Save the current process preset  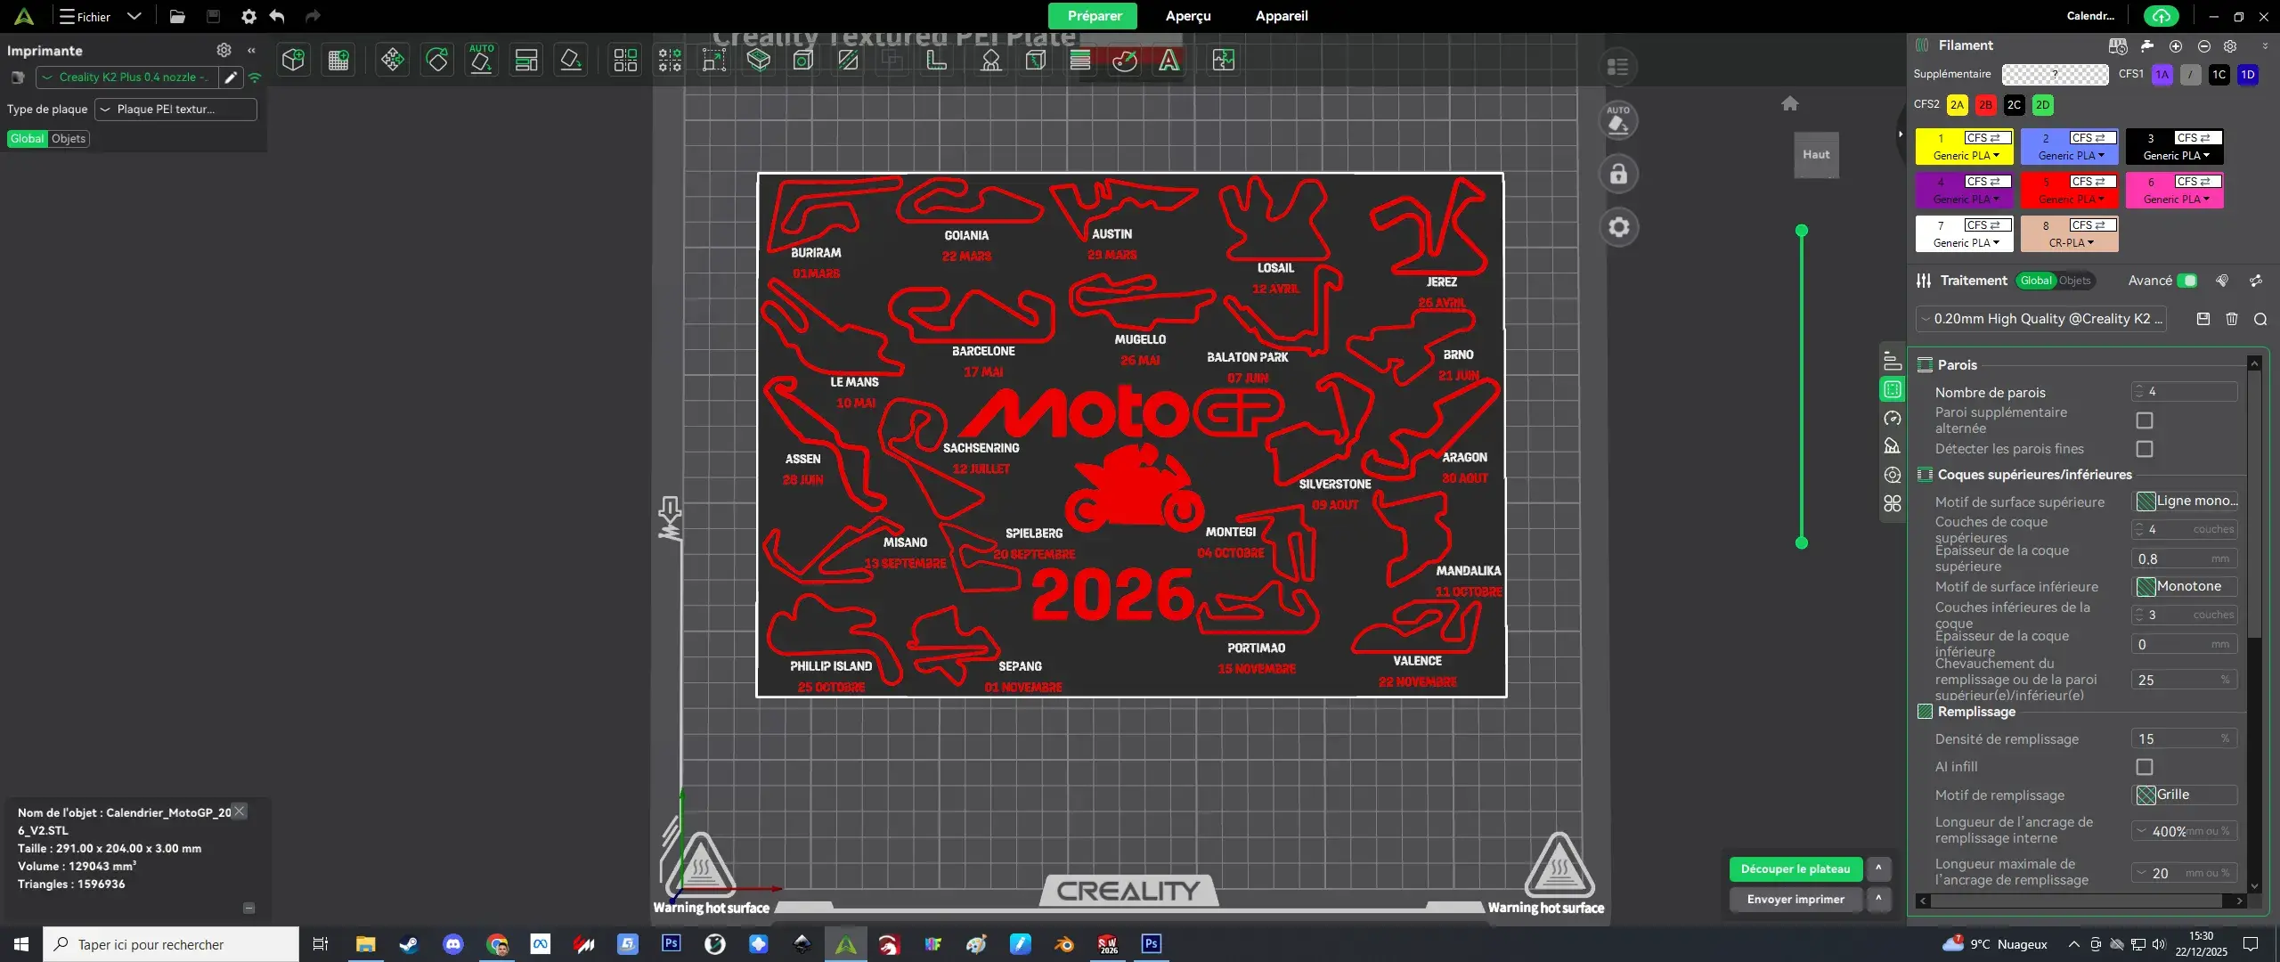[2203, 319]
